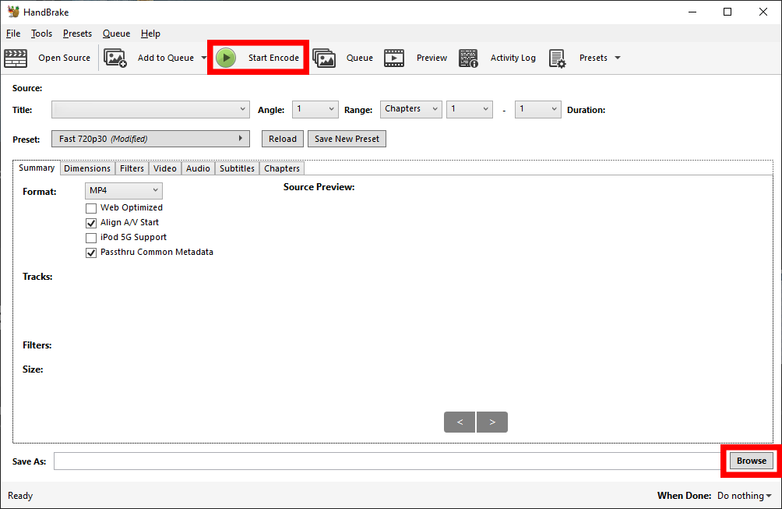The image size is (782, 509).
Task: Click the Activity Log label
Action: coord(513,58)
